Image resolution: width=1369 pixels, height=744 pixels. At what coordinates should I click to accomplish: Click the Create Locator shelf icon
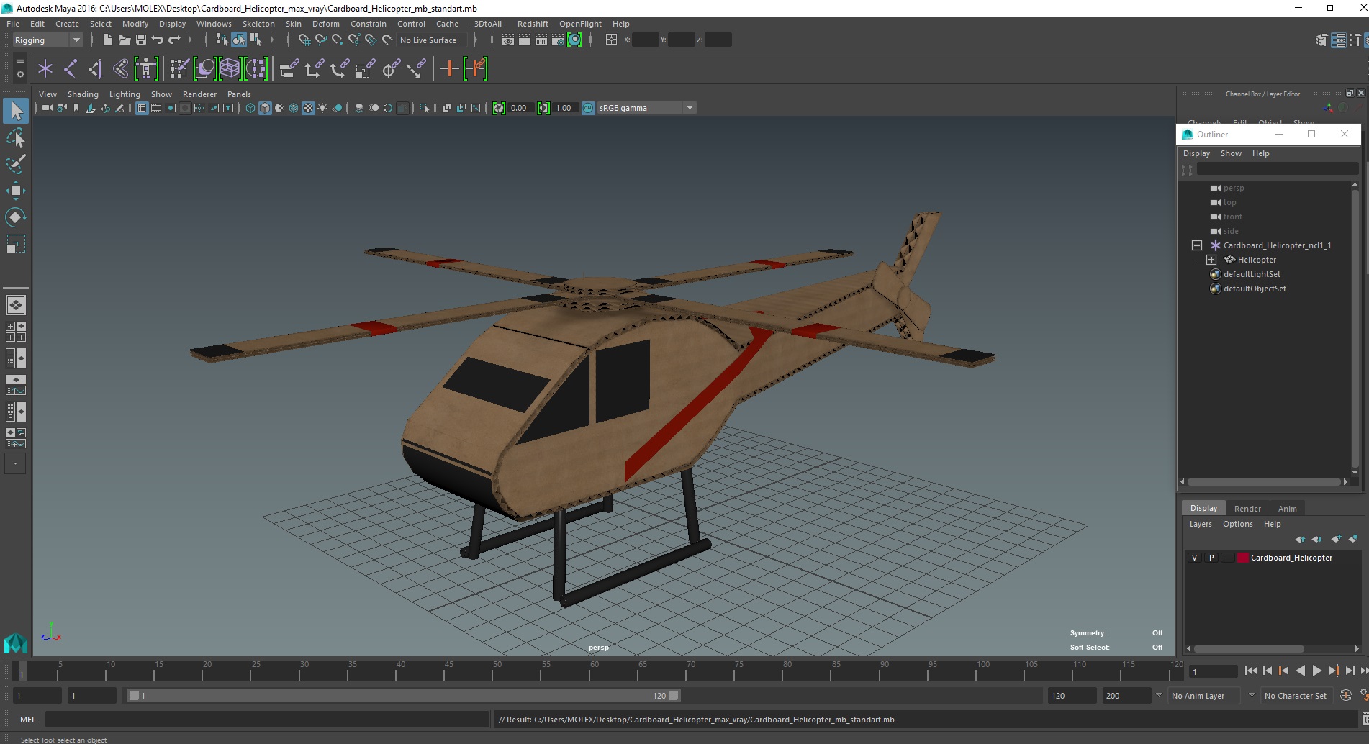pos(45,69)
